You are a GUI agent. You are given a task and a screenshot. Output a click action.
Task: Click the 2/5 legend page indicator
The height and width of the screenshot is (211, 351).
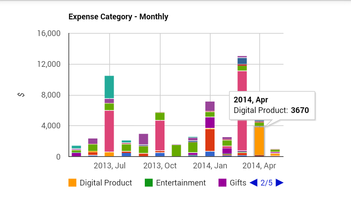[x=266, y=183]
